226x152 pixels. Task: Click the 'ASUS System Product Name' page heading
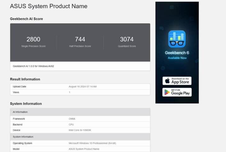pyautogui.click(x=48, y=6)
